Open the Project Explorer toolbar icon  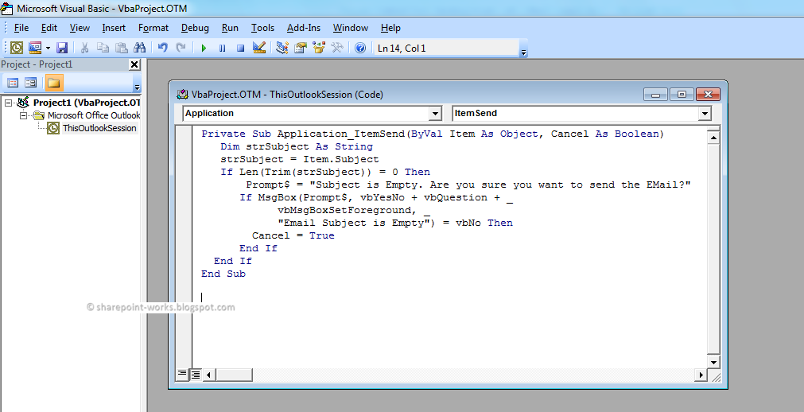(x=282, y=48)
